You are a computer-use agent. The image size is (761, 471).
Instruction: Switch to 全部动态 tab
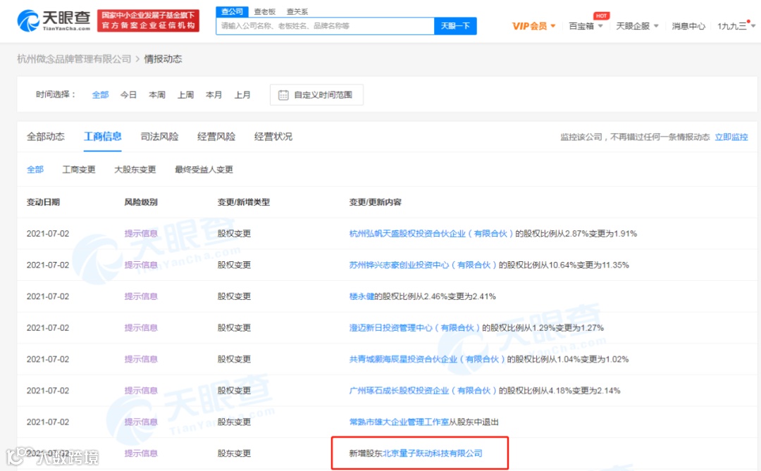(46, 137)
